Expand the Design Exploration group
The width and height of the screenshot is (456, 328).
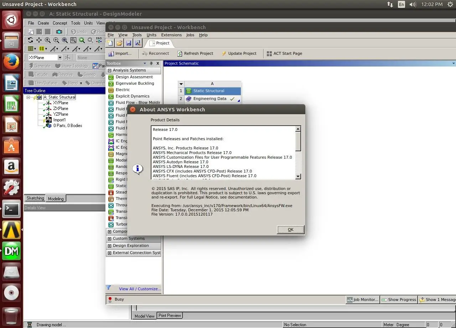point(109,246)
